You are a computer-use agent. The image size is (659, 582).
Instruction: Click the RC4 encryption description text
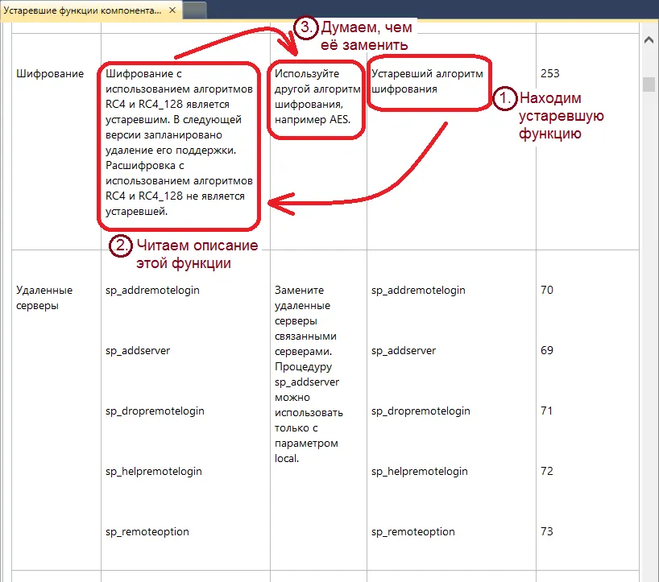click(x=178, y=142)
